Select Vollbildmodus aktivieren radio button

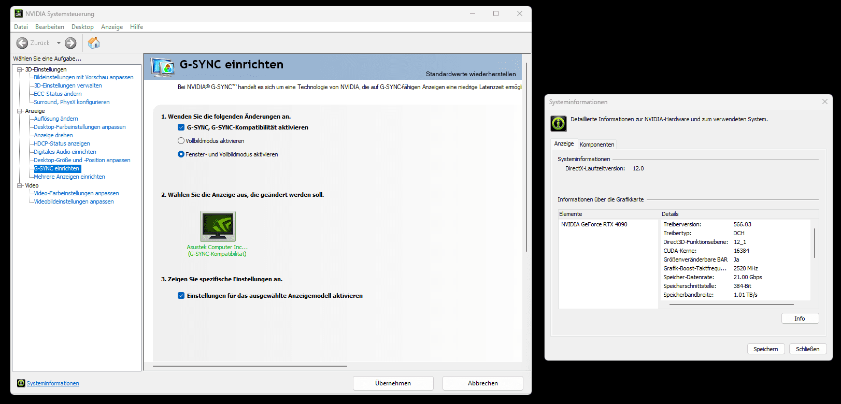coord(181,141)
